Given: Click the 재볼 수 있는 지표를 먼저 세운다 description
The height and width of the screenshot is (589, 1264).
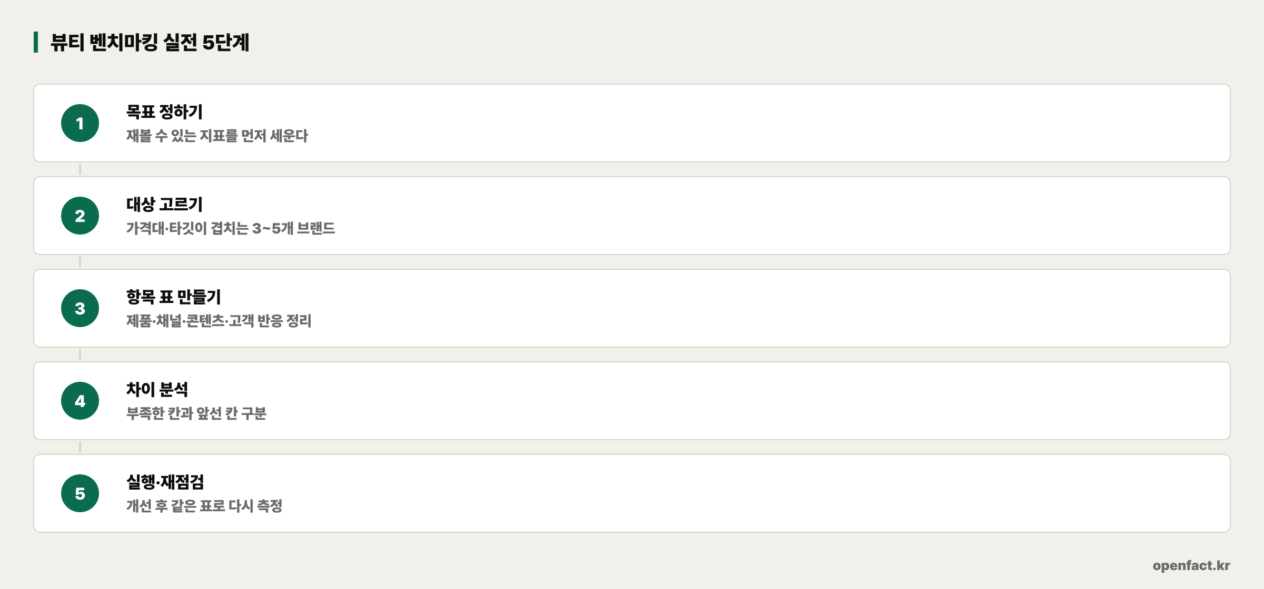Looking at the screenshot, I should pyautogui.click(x=217, y=136).
